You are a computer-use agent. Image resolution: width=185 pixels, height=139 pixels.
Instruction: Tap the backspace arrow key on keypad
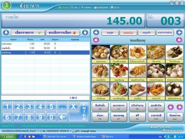(x=62, y=117)
